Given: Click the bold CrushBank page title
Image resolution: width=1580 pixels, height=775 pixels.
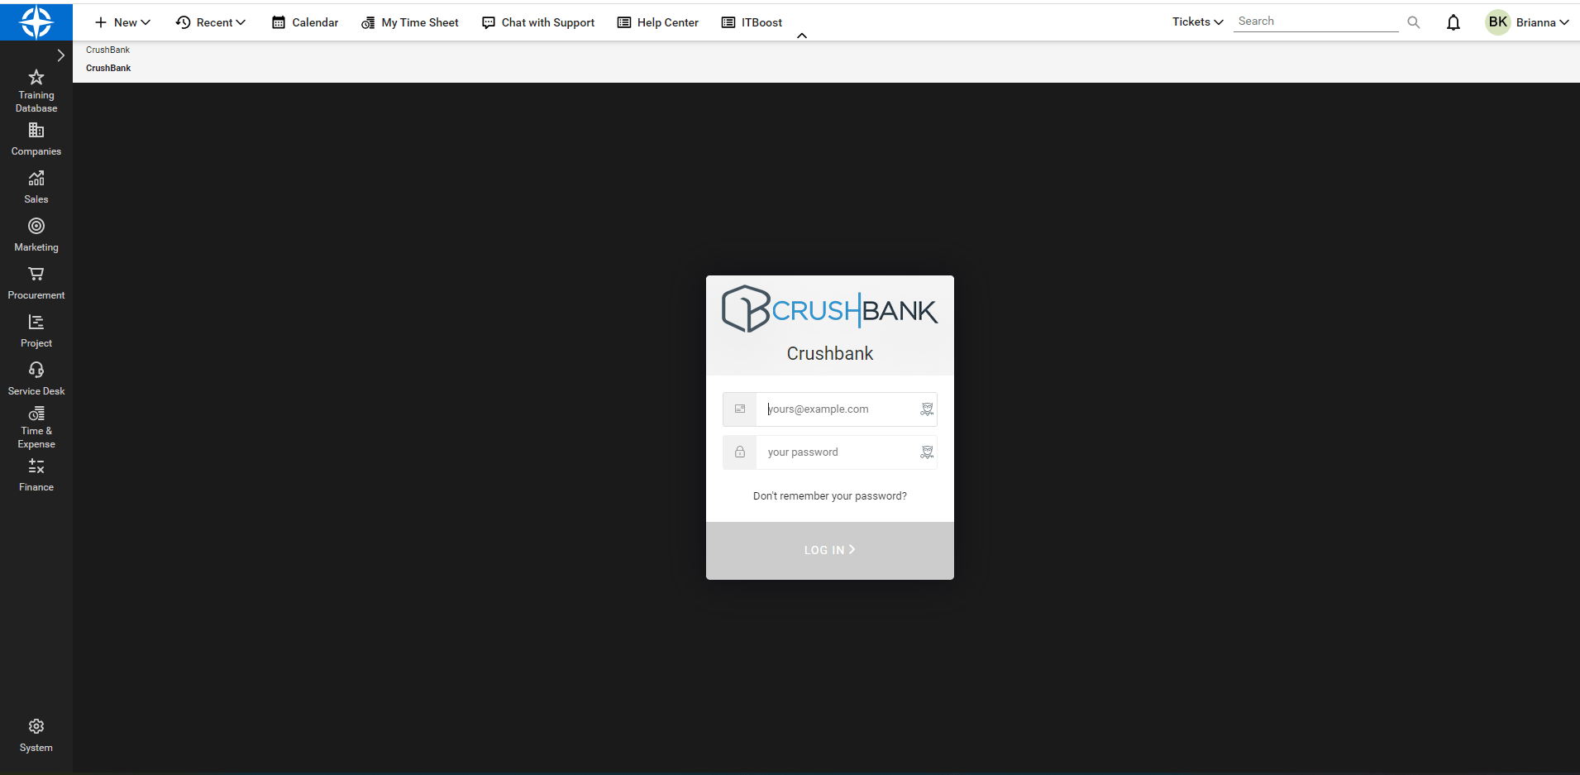Looking at the screenshot, I should click(x=108, y=68).
